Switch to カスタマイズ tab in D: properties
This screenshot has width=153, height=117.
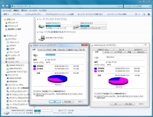[138, 50]
